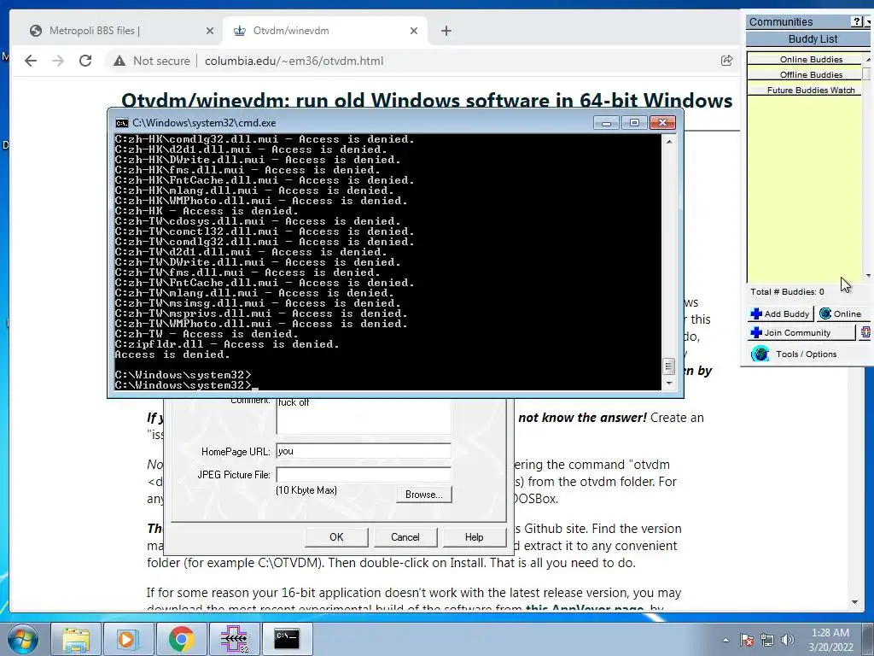Screen dimensions: 874x656
Task: Click Browse for JPEG picture
Action: point(423,495)
